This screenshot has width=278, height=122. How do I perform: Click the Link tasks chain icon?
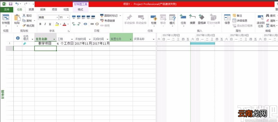pyautogui.click(x=92, y=24)
